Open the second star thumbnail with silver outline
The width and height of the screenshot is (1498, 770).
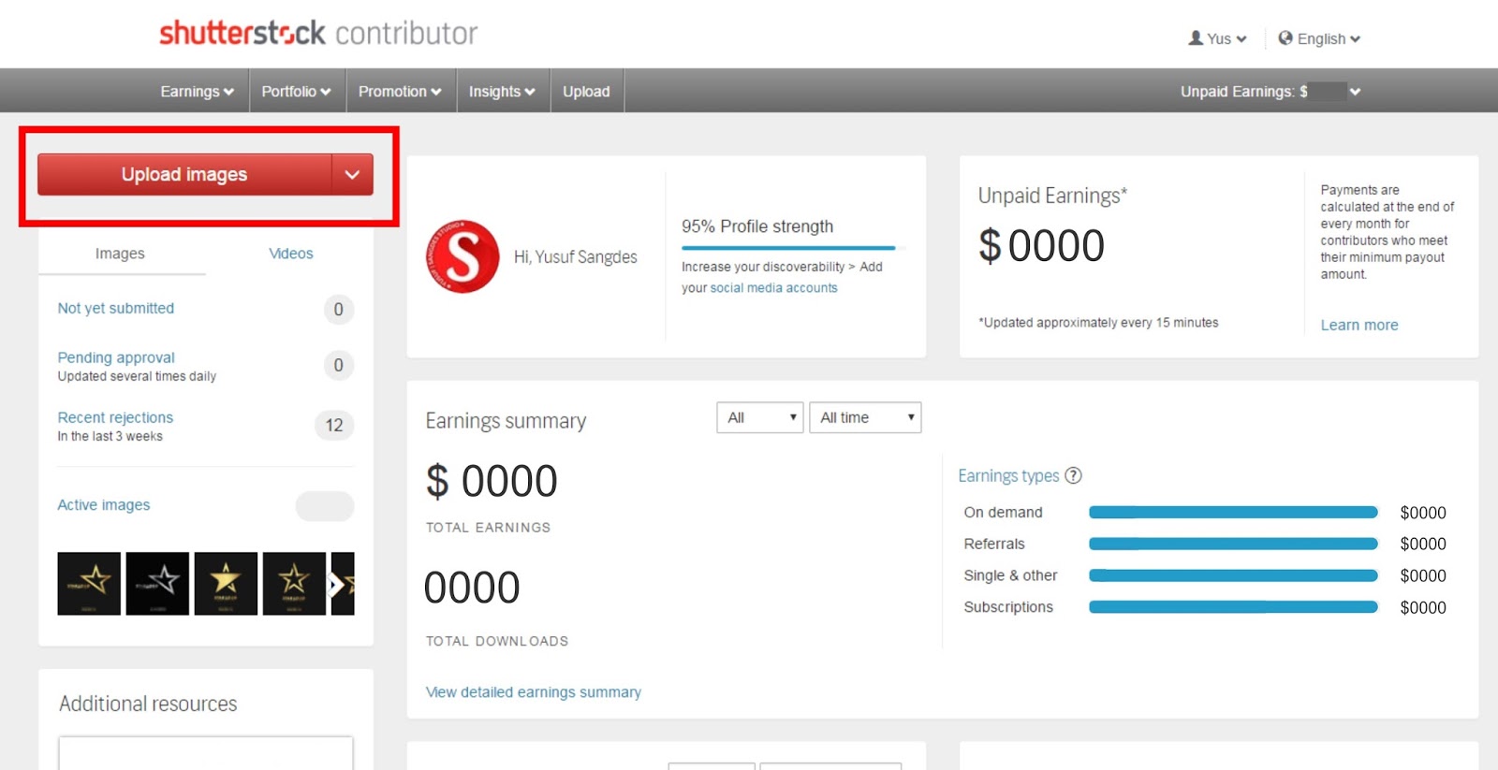pyautogui.click(x=157, y=584)
